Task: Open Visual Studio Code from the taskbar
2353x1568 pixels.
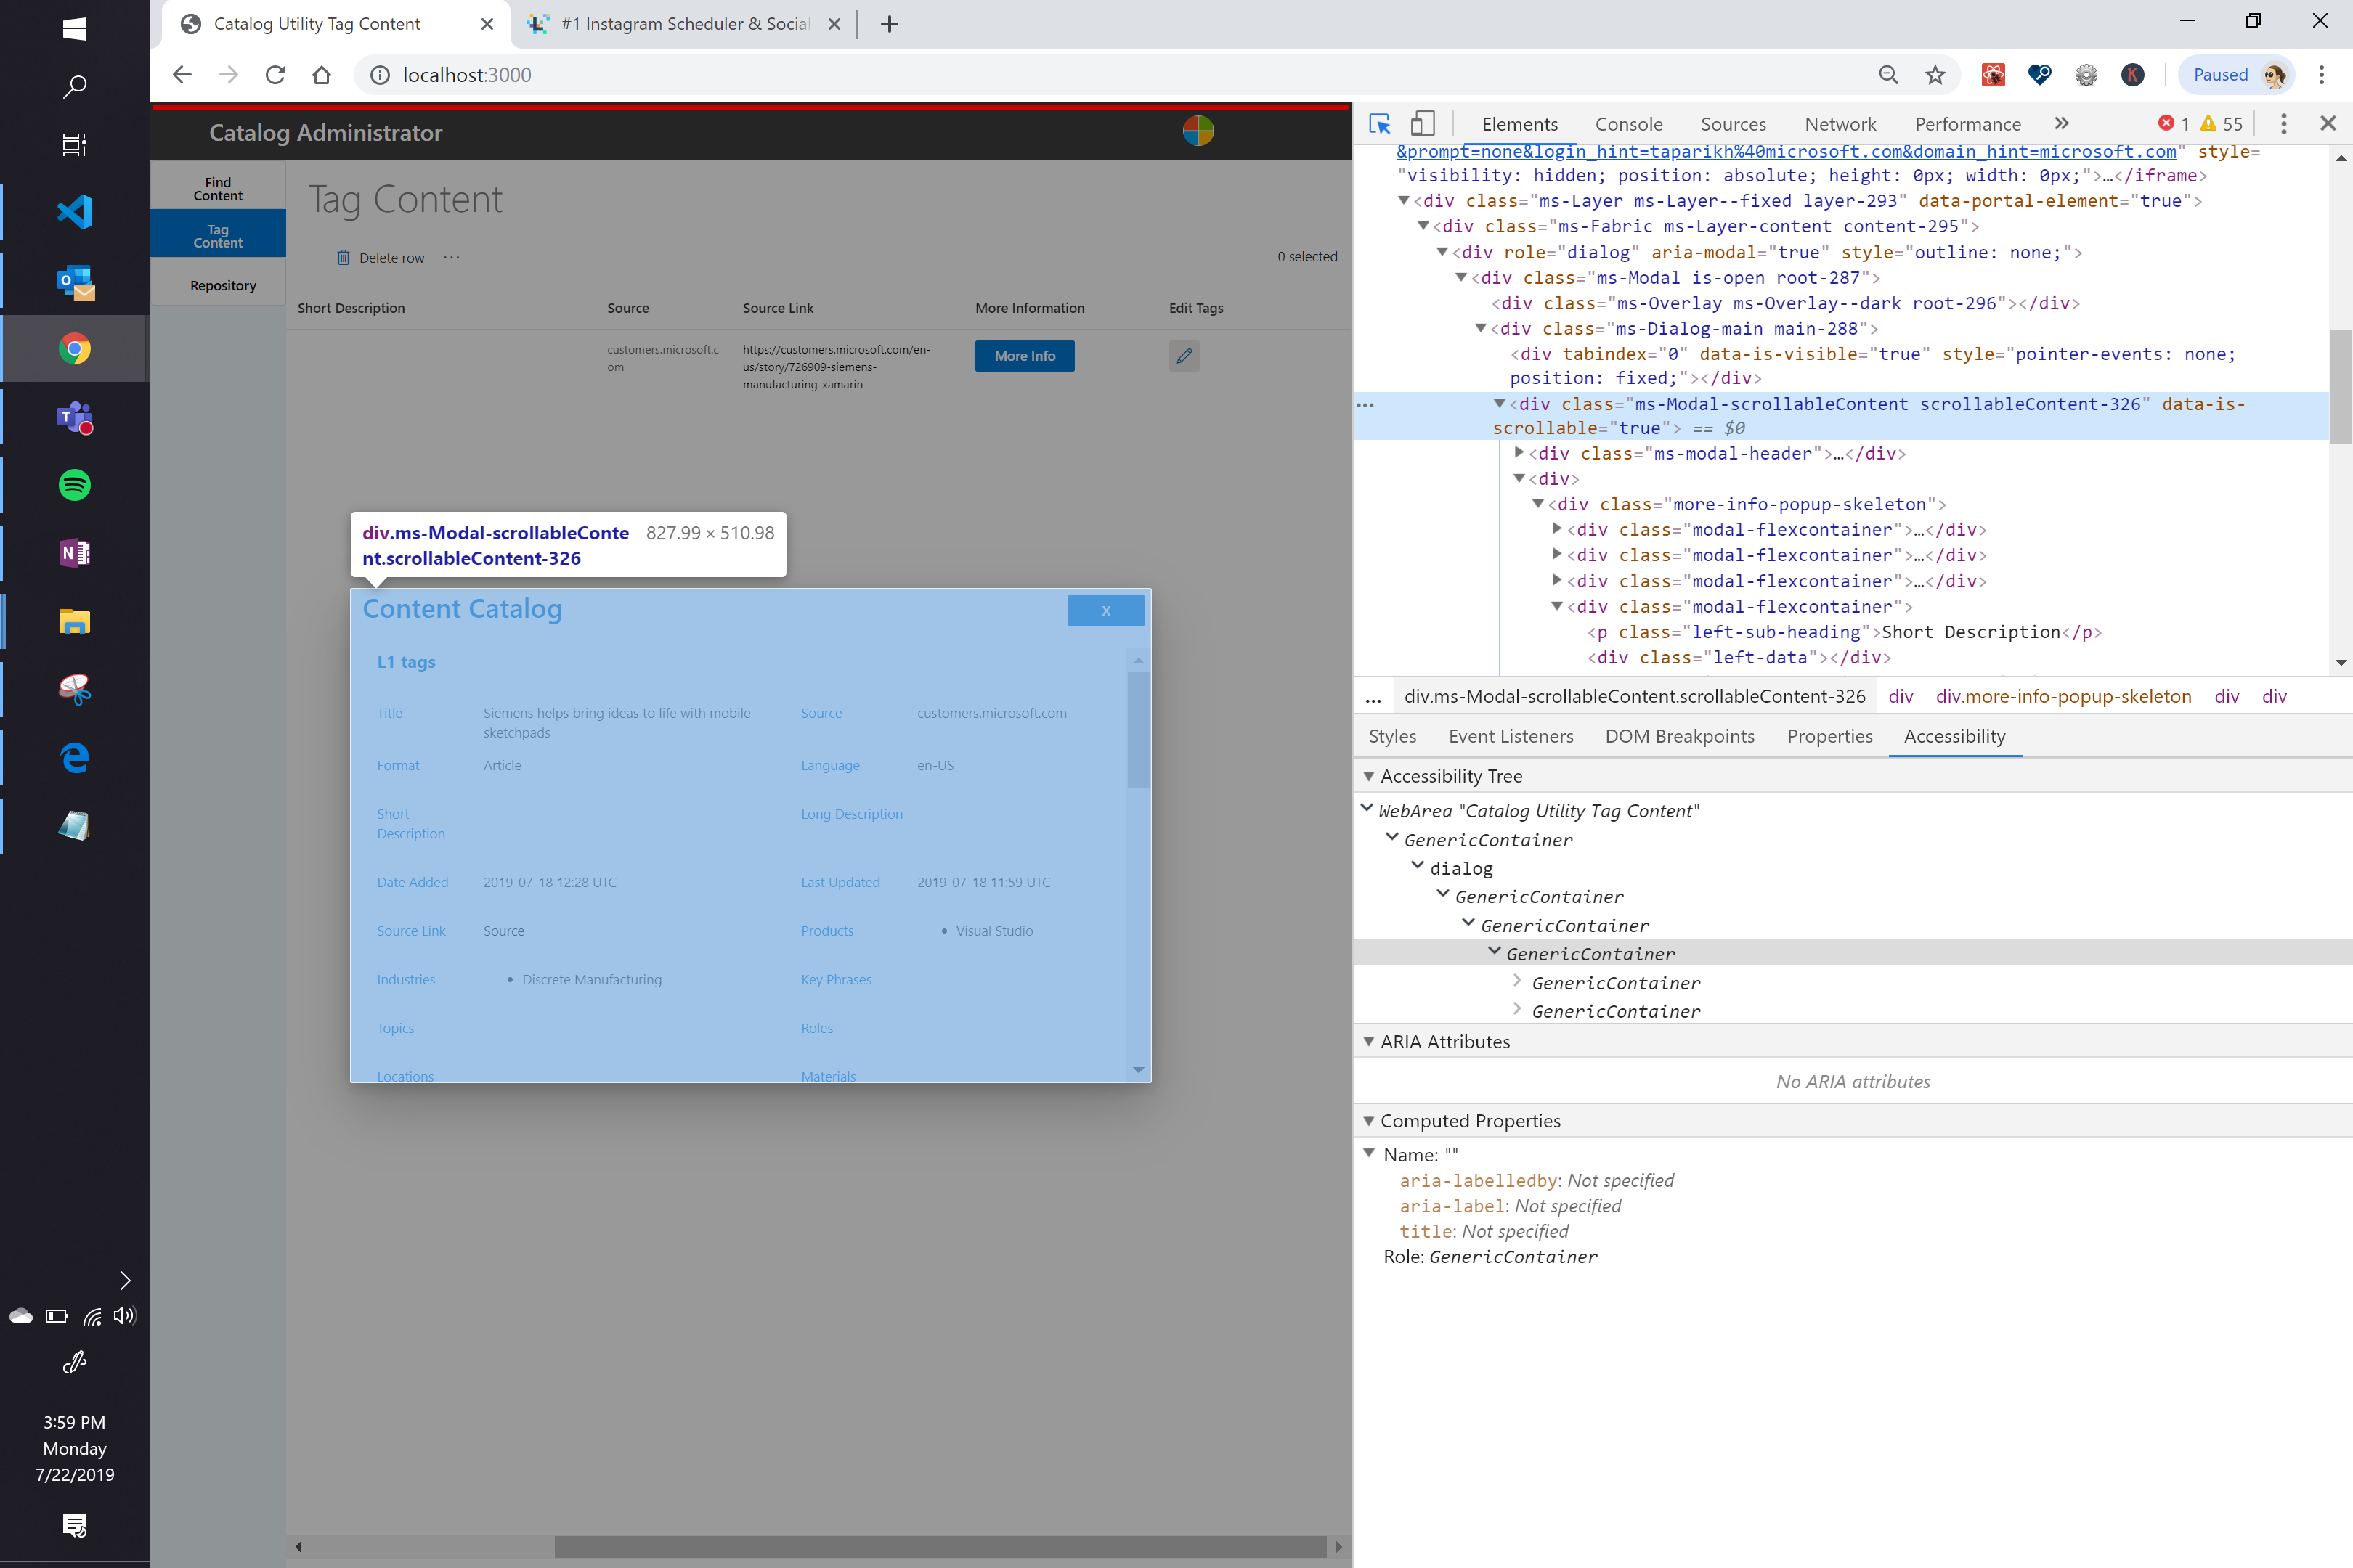Action: tap(74, 212)
